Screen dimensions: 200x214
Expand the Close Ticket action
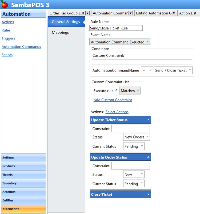(x=148, y=195)
